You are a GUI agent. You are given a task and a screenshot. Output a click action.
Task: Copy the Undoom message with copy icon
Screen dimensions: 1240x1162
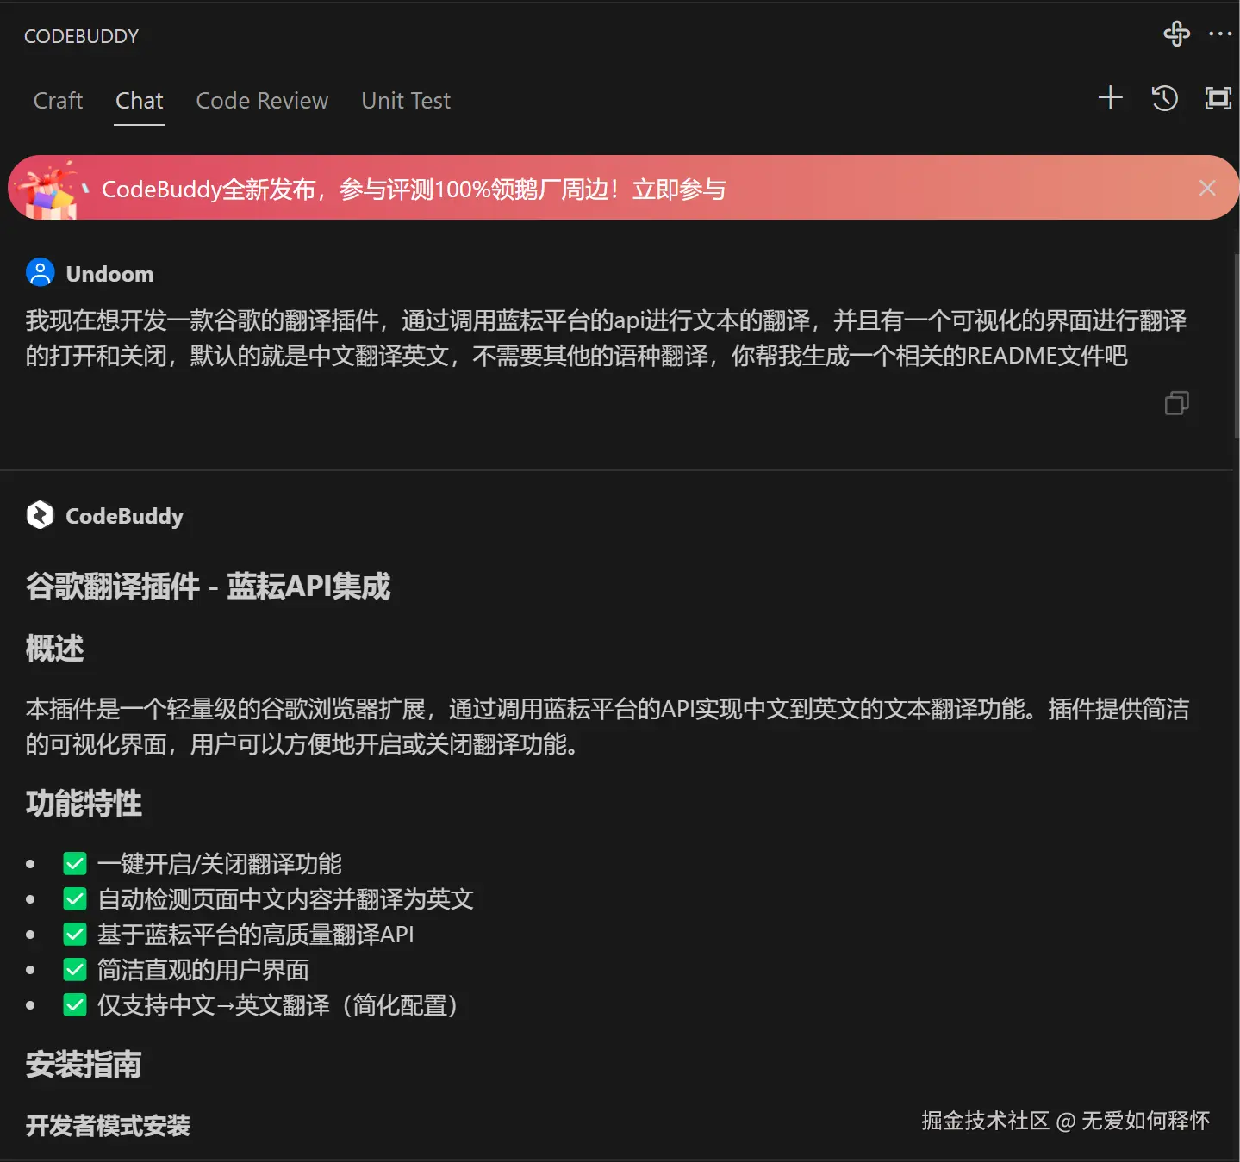point(1177,403)
